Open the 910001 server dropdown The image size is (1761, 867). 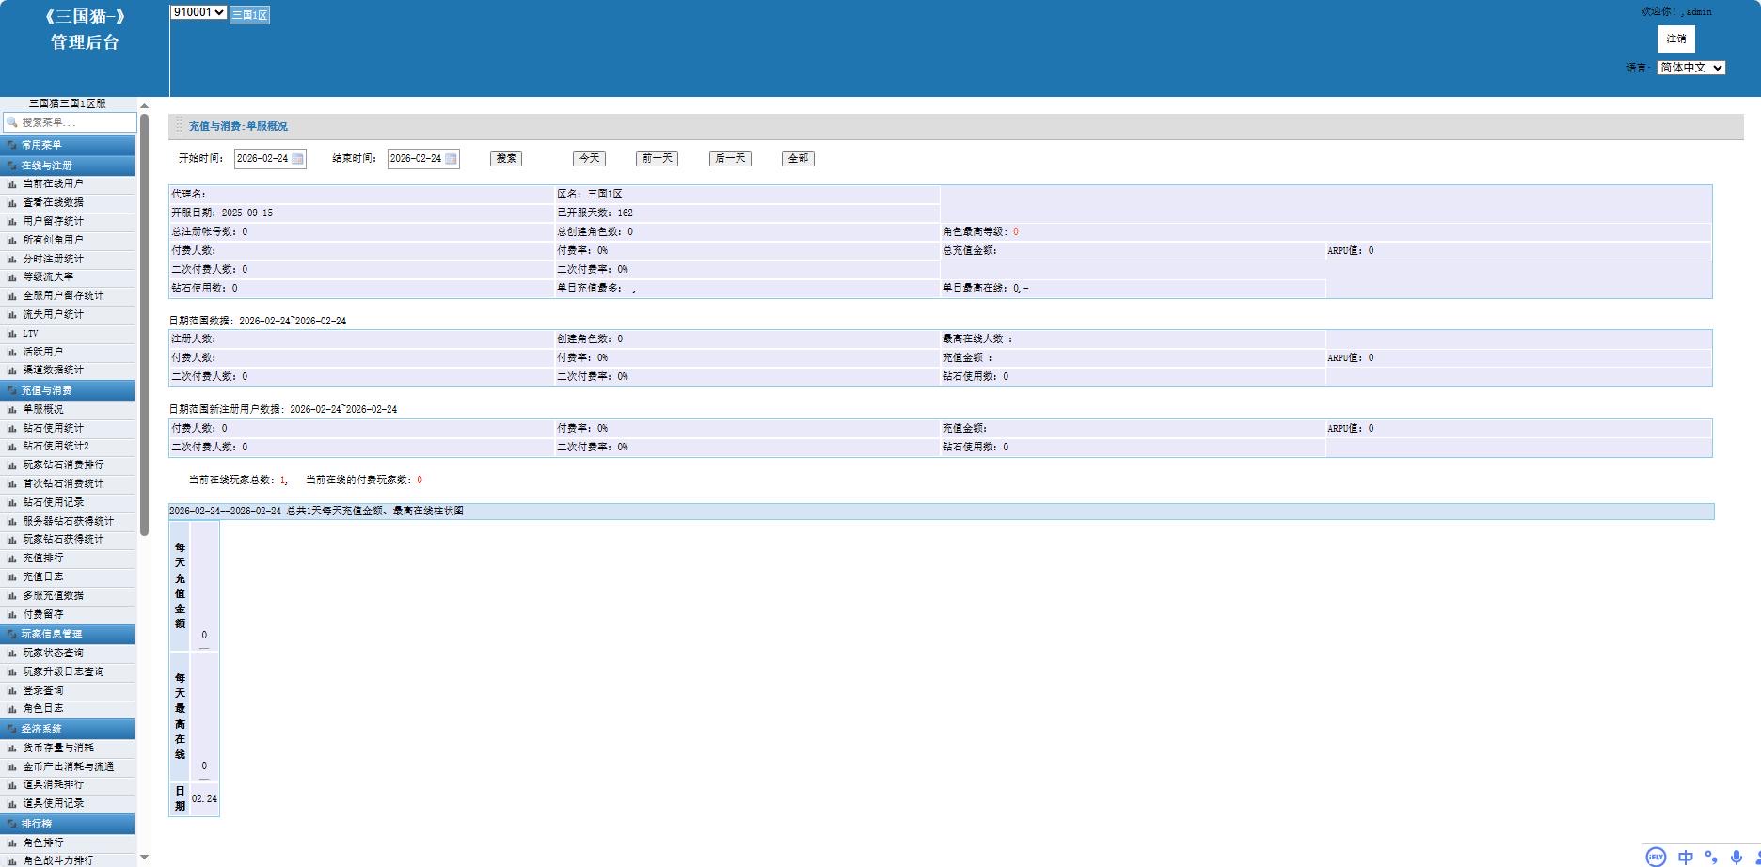(198, 12)
